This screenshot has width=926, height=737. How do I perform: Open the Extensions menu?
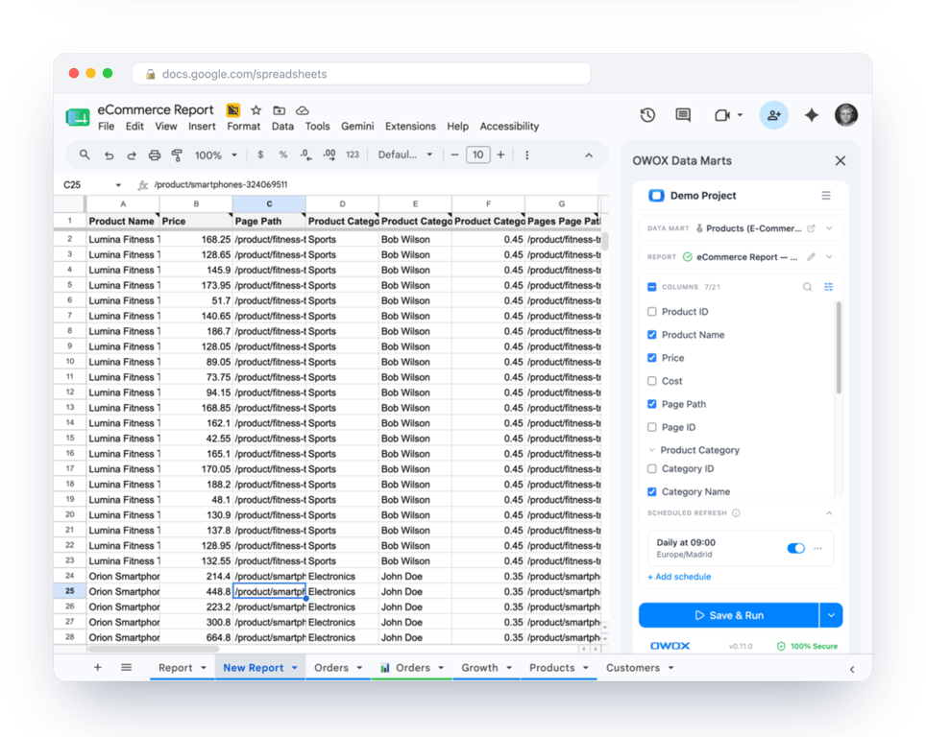point(410,127)
